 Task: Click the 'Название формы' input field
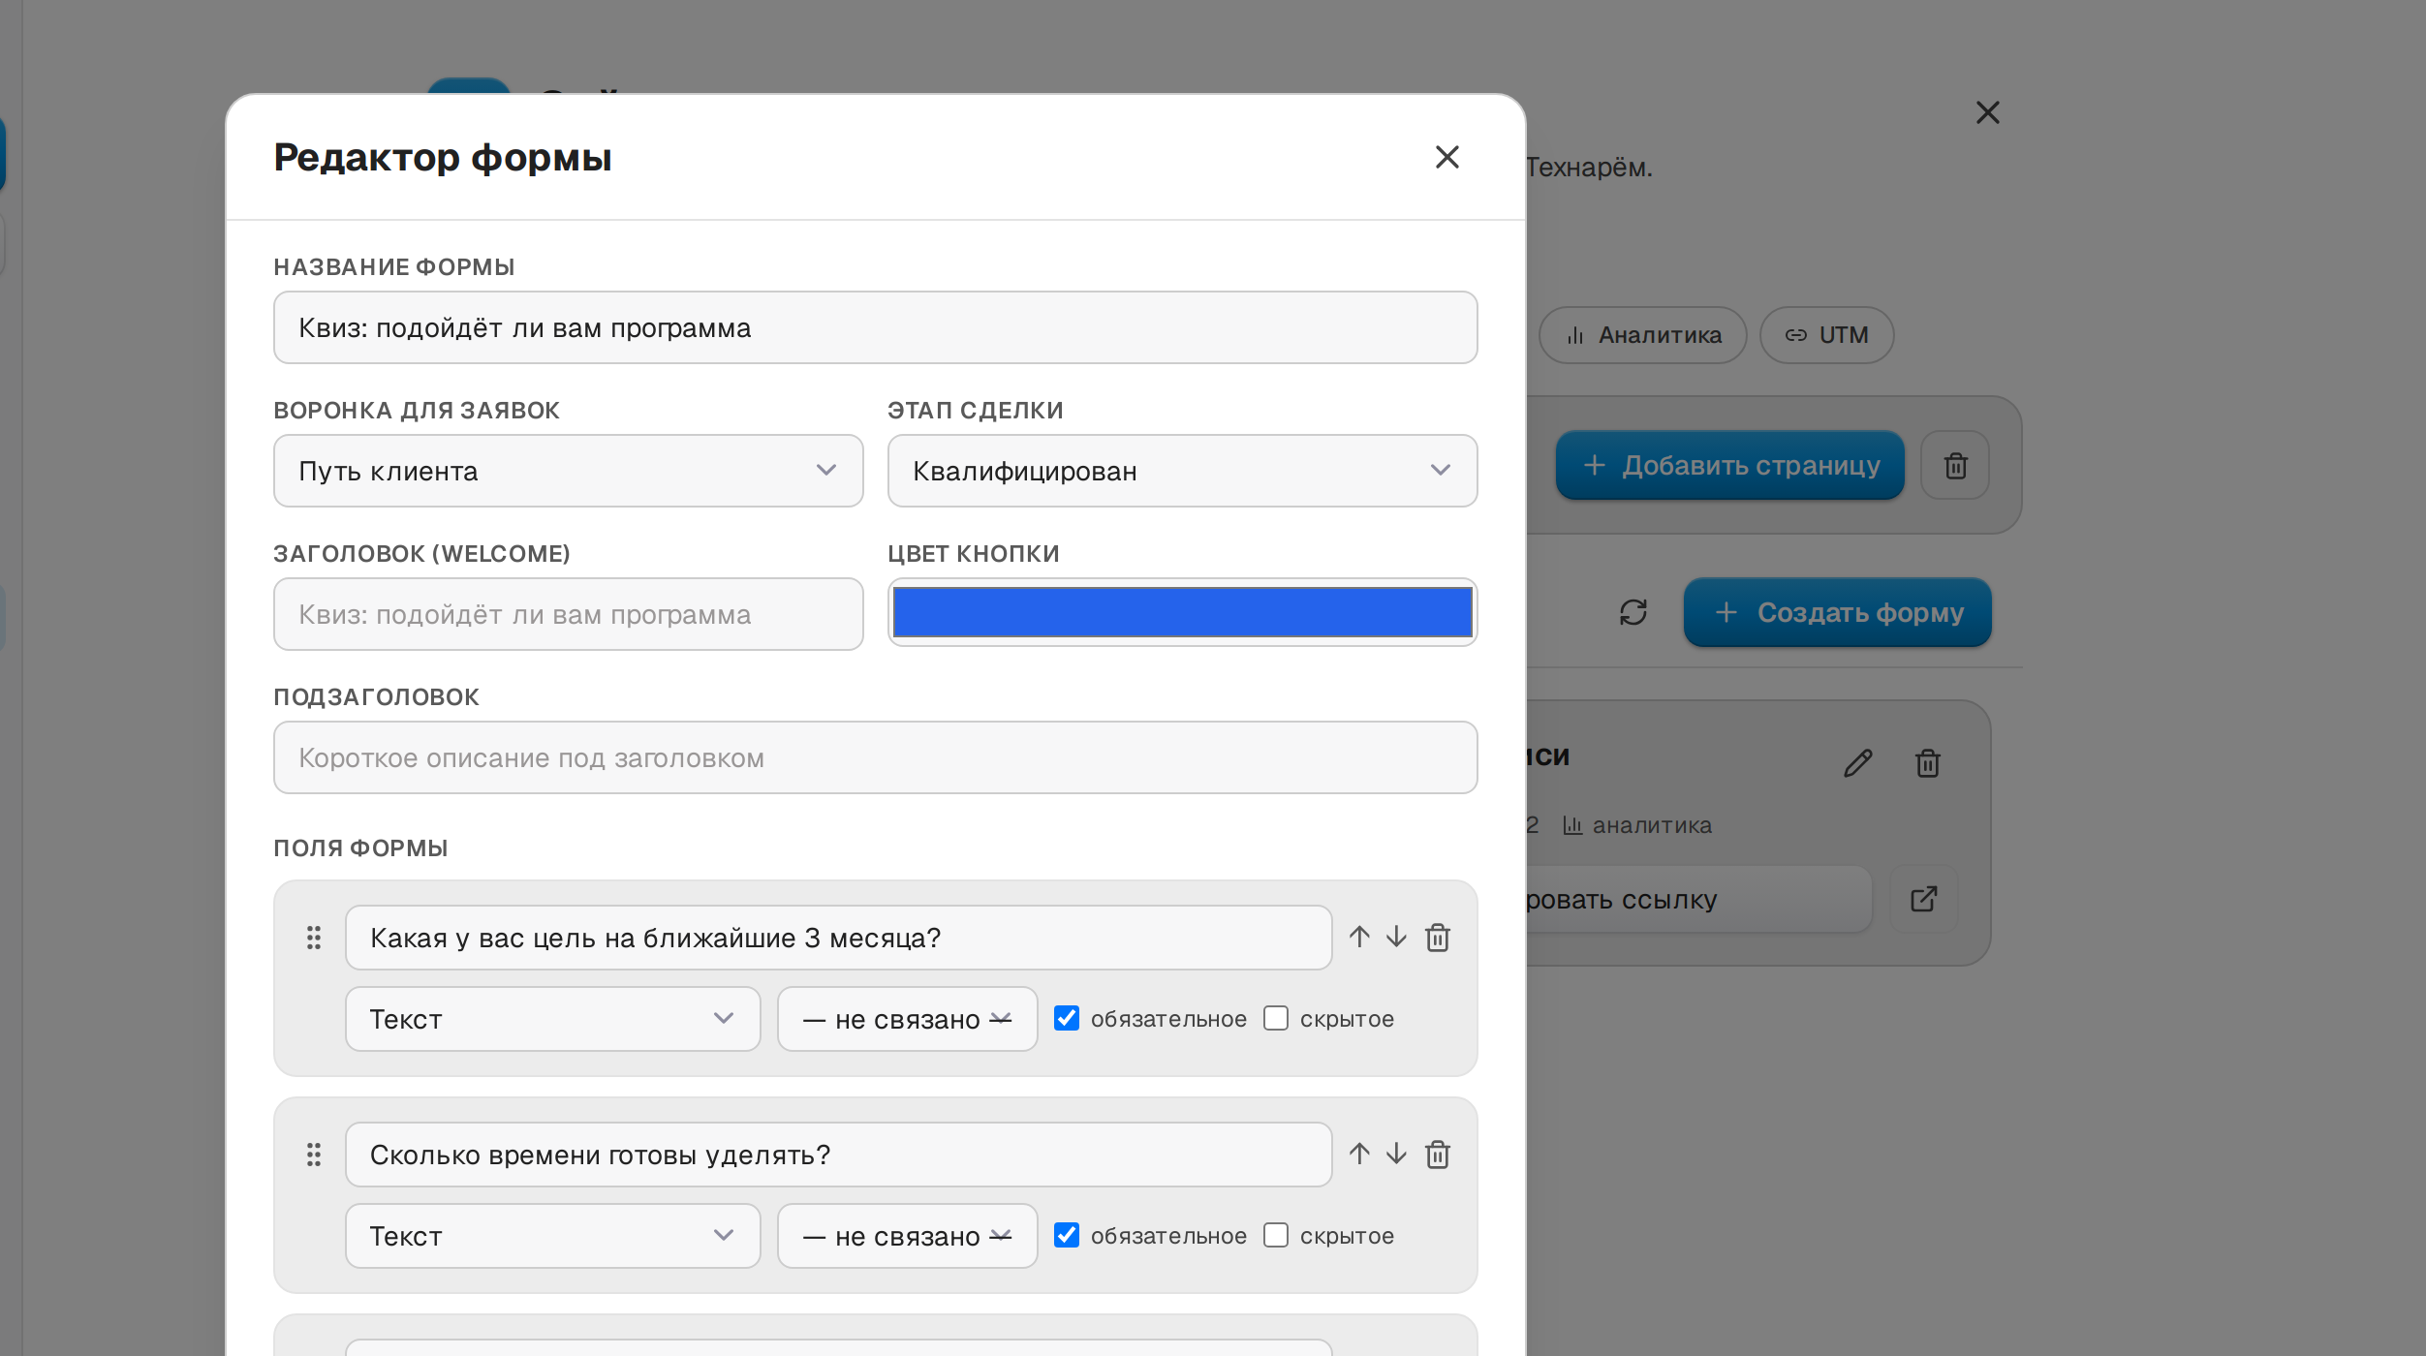point(876,327)
